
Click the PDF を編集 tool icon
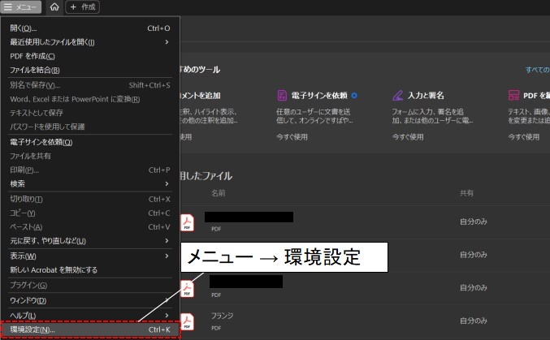(x=513, y=95)
